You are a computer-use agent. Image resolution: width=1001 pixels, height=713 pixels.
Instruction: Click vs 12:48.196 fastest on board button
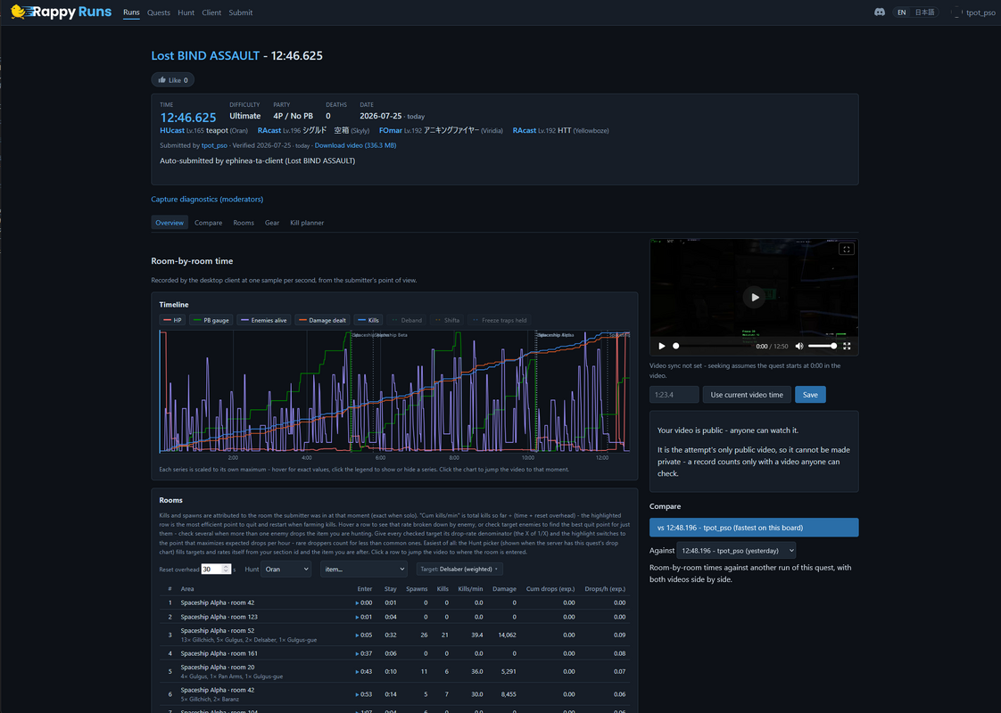(x=754, y=528)
